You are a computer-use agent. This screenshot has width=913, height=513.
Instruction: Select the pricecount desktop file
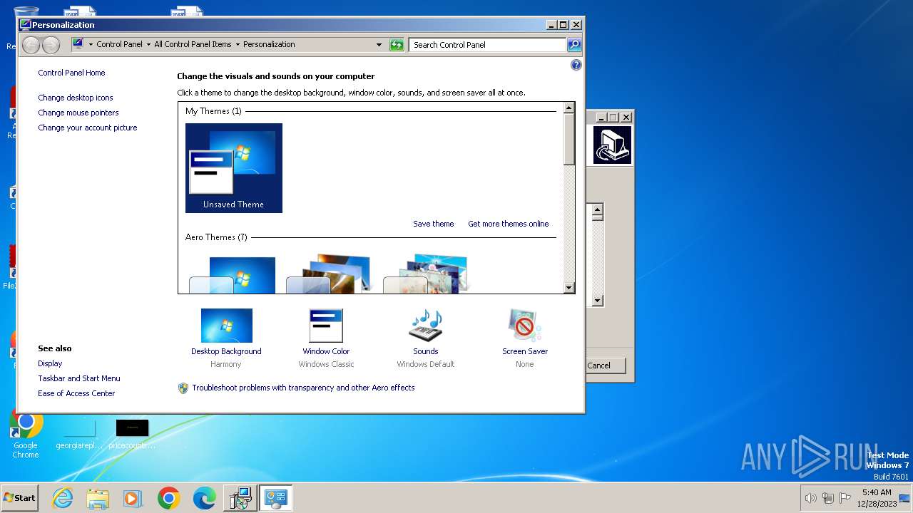pos(133,435)
